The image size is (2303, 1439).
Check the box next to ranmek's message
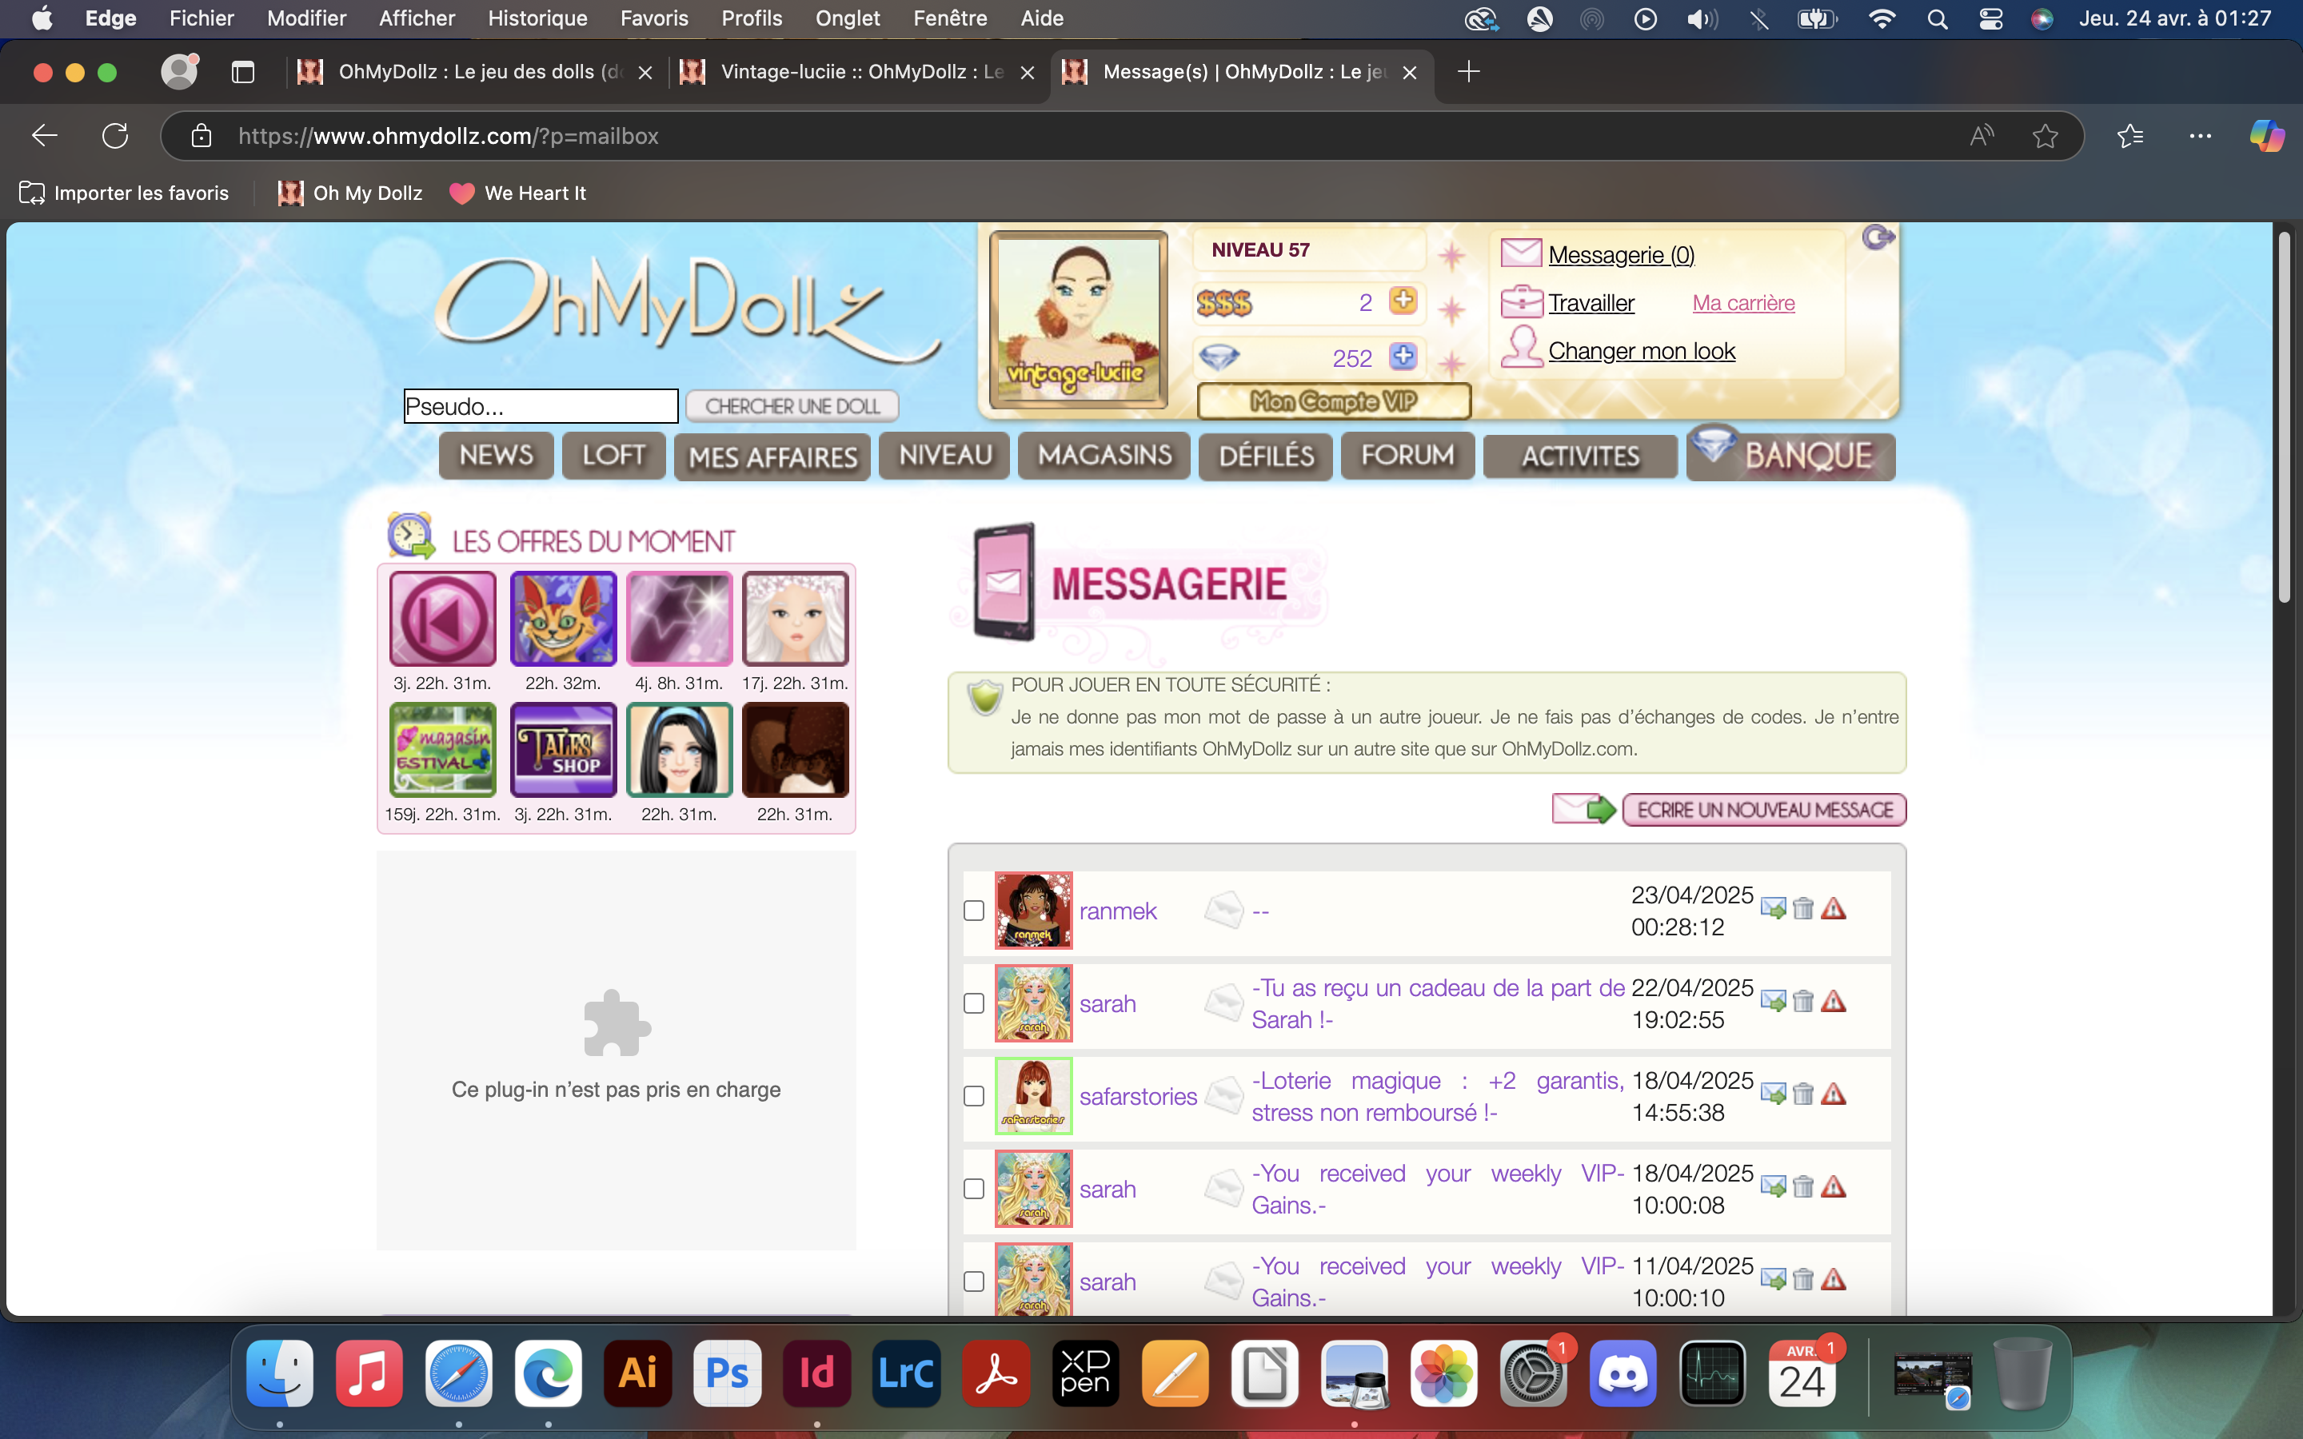973,911
